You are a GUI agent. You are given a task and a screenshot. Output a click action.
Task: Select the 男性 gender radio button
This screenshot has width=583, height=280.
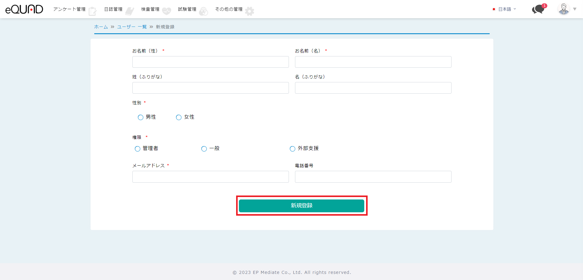click(x=141, y=117)
